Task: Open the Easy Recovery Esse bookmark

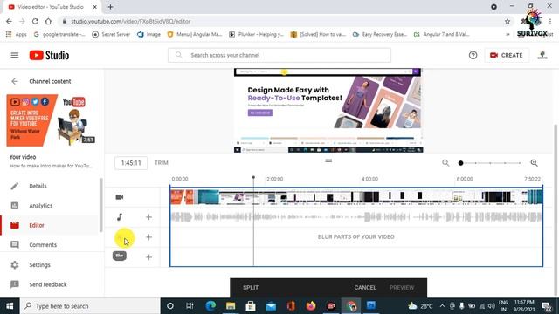Action: (380, 34)
